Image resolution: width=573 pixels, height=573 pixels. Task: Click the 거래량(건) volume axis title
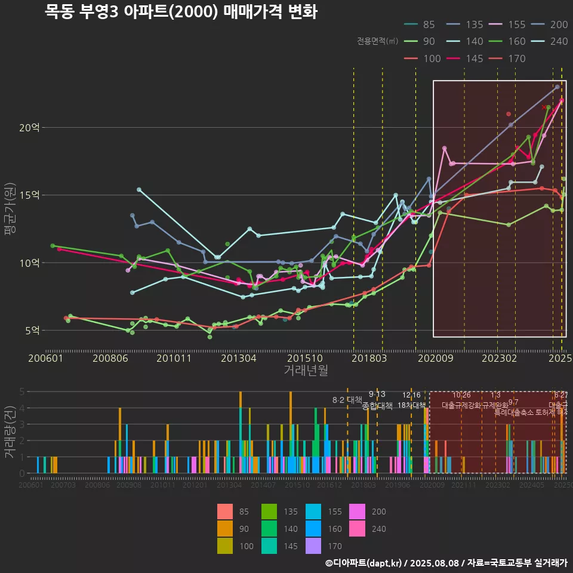pyautogui.click(x=10, y=432)
